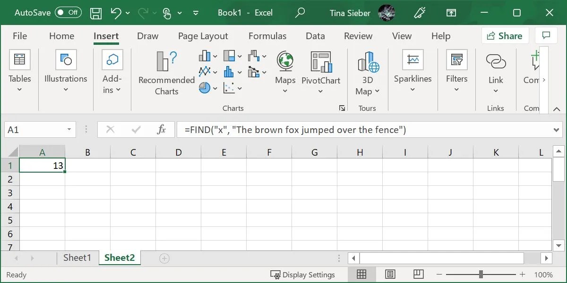The height and width of the screenshot is (283, 567).
Task: Insert a pie or doughnut chart
Action: (x=205, y=88)
